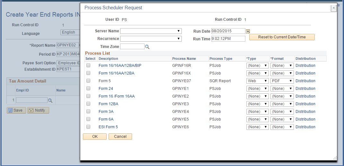Click the Process Name column header

point(184,59)
